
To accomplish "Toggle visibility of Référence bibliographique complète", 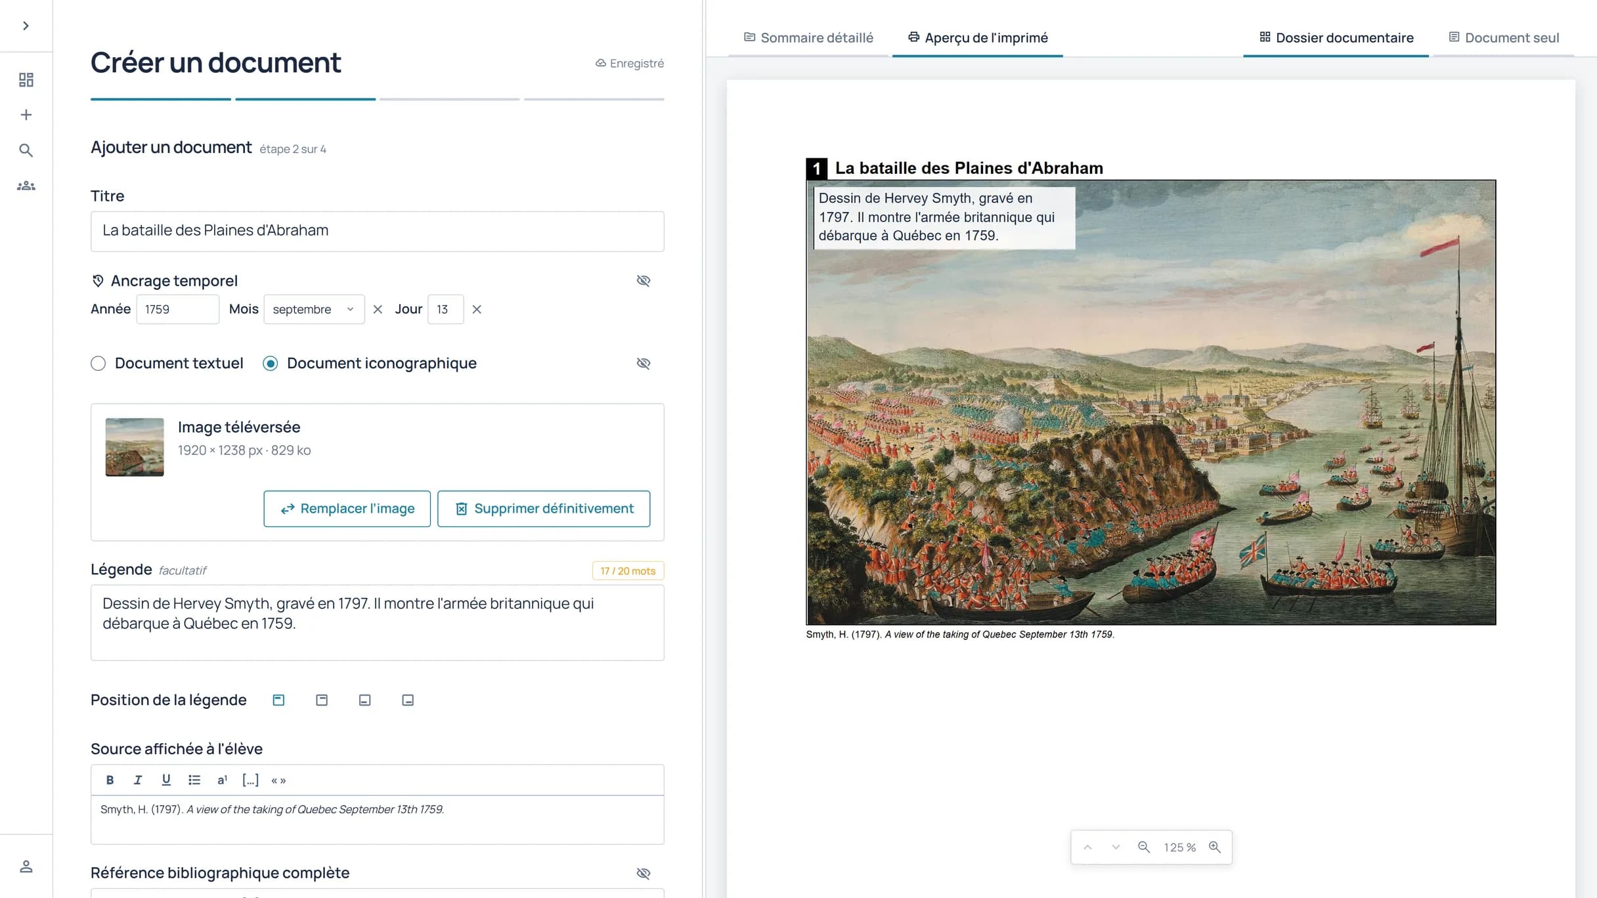I will 644,873.
